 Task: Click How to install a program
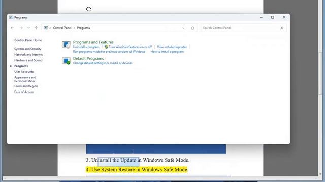pyautogui.click(x=167, y=52)
